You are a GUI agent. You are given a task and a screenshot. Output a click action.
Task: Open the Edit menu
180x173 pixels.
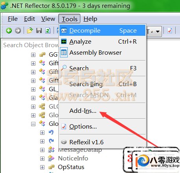[30, 19]
